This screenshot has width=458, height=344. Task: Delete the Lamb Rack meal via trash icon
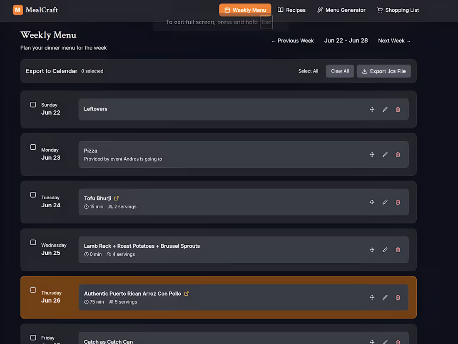click(398, 249)
